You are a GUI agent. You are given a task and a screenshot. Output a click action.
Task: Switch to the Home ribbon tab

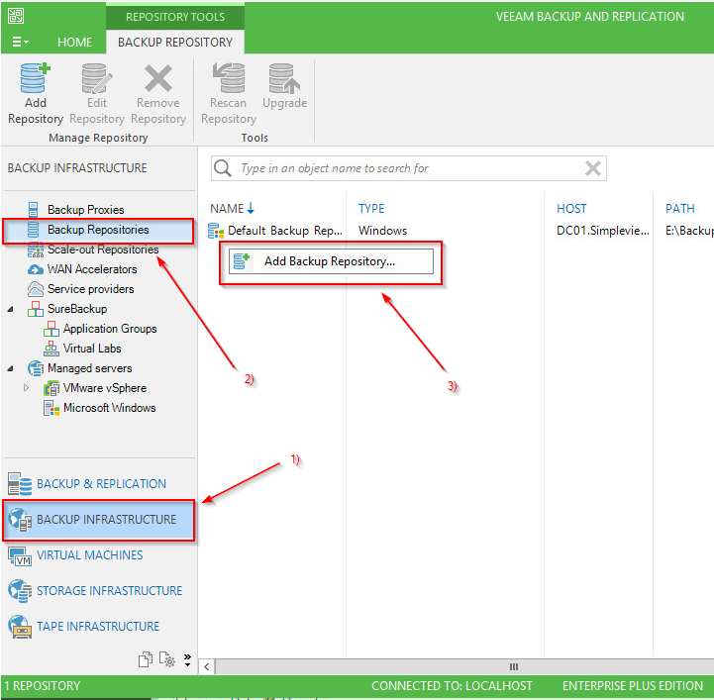coord(74,43)
